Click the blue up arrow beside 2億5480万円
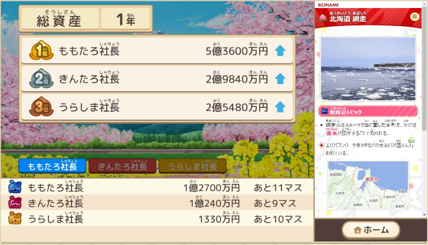Viewport: 428px width, 245px height. tap(280, 107)
